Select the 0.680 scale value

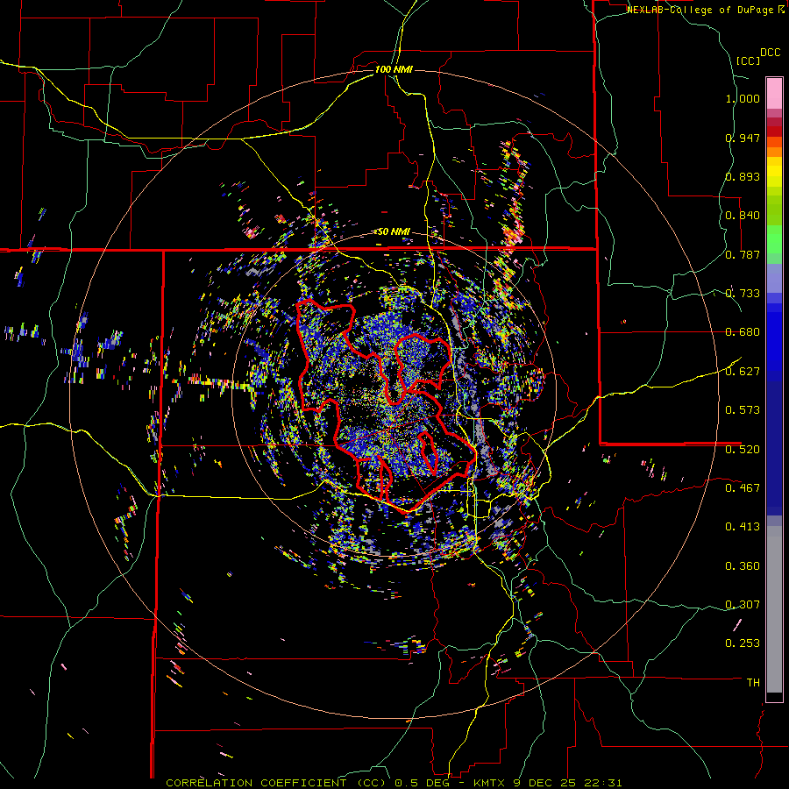coord(743,332)
